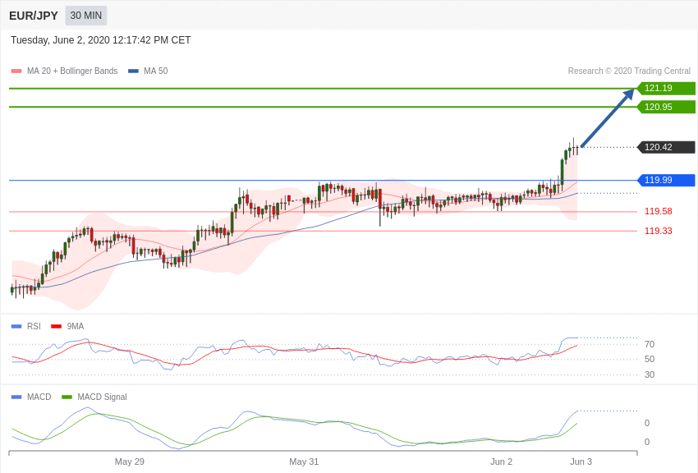Click the RSI 70 level label
Image resolution: width=698 pixels, height=473 pixels.
pos(650,344)
